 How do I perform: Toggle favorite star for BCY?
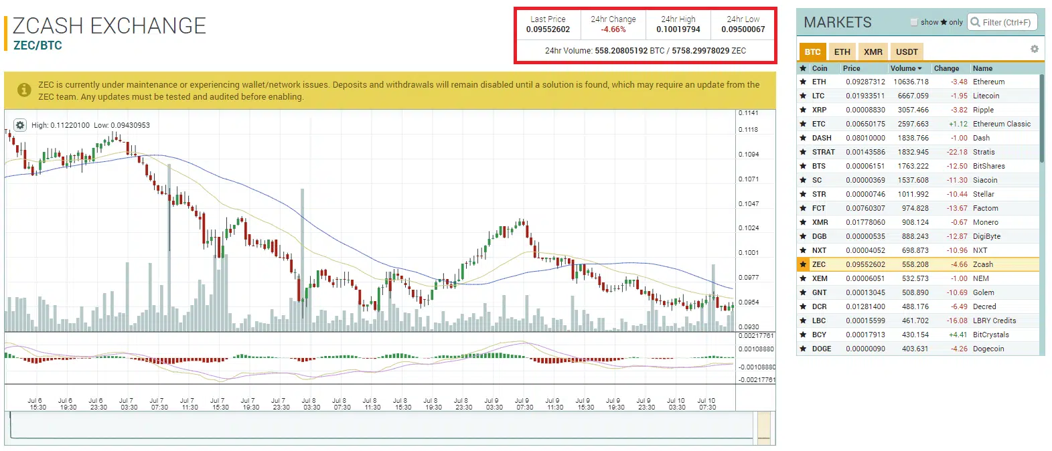(x=803, y=335)
